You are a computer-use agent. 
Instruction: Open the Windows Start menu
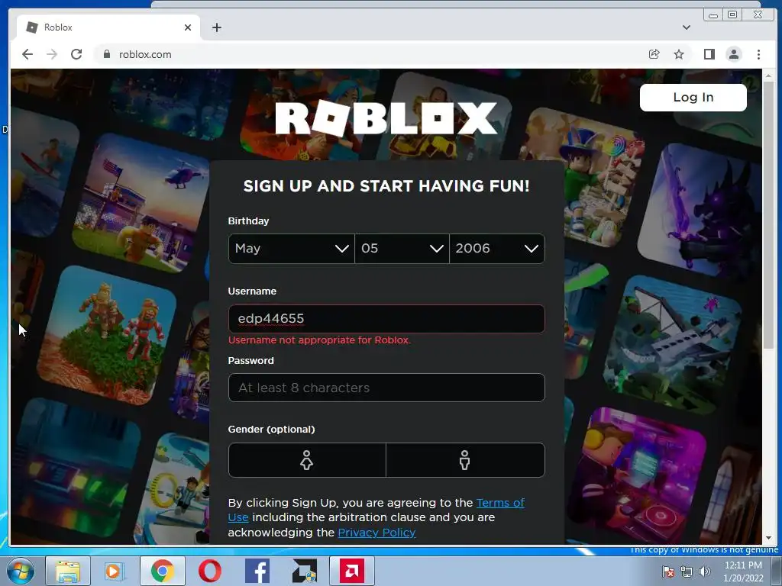[21, 571]
